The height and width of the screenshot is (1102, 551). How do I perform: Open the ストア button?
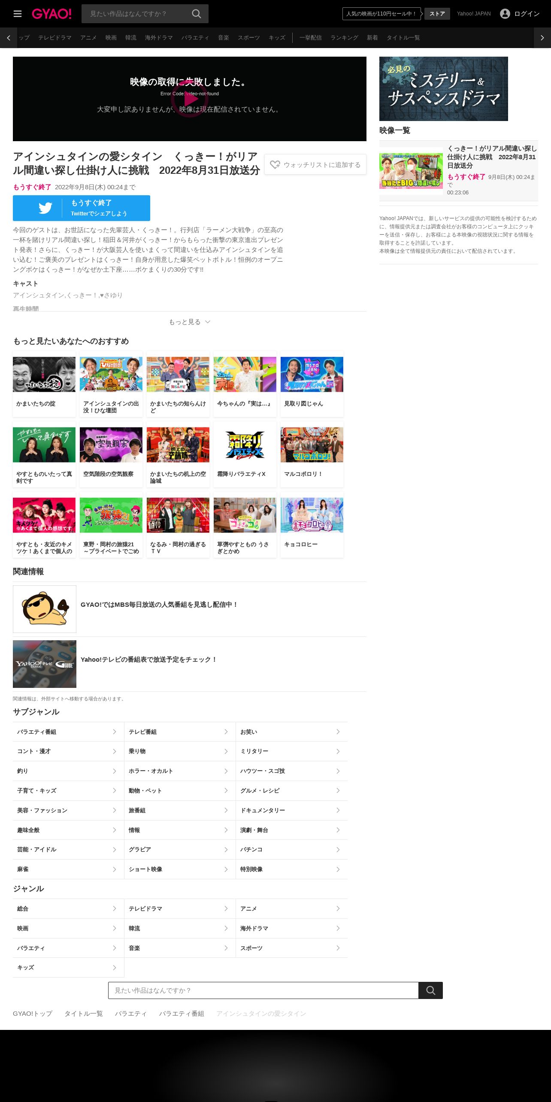click(x=437, y=14)
